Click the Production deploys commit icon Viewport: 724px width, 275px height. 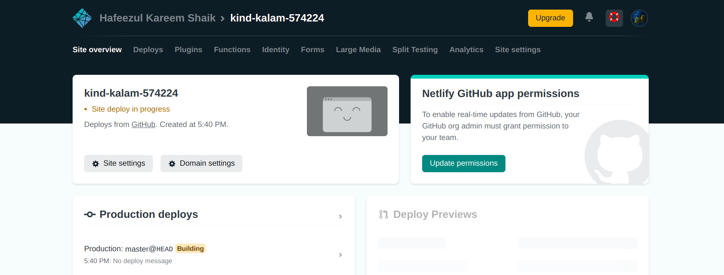[90, 214]
